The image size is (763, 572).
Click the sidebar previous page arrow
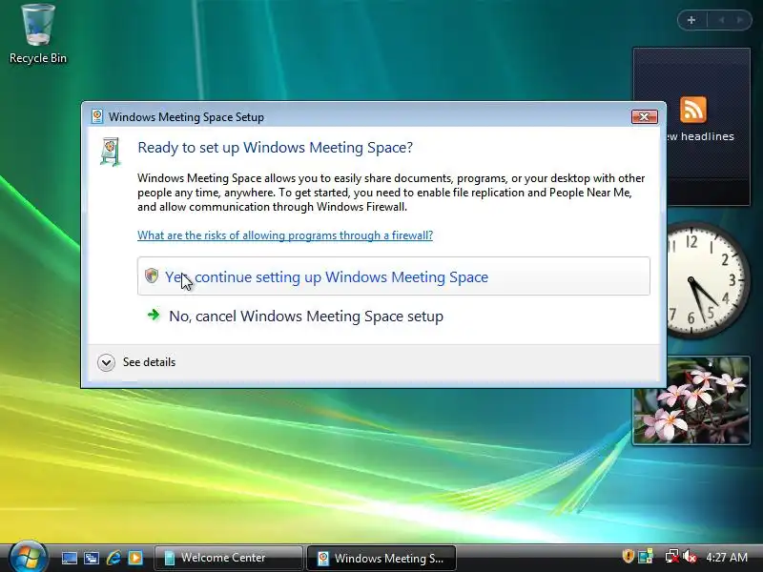pos(721,20)
